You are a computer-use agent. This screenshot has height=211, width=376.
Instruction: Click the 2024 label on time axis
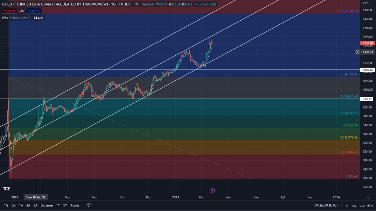[x=336, y=197]
